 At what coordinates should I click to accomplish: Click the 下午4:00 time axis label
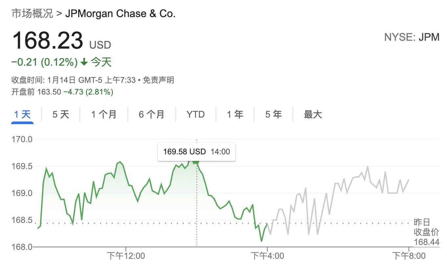[267, 256]
